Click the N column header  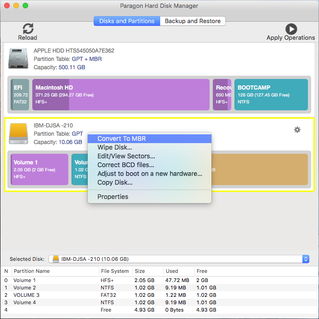click(6, 271)
